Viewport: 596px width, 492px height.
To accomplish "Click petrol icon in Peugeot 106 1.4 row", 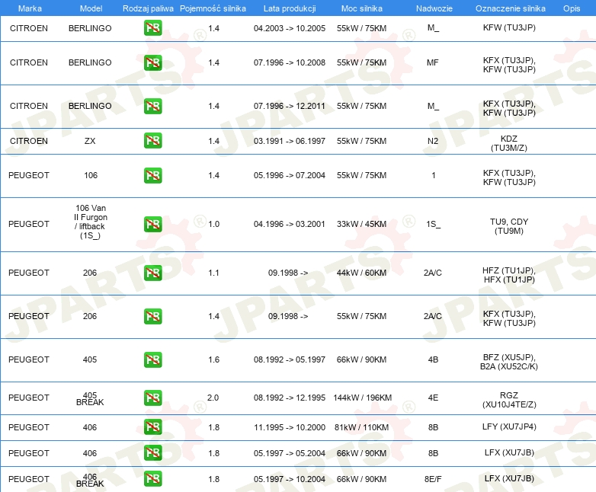I will tap(152, 175).
